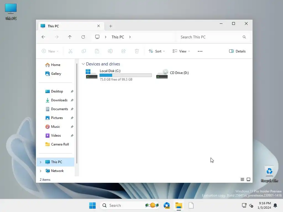The height and width of the screenshot is (212, 283).
Task: Open Recycle Bin desktop icon
Action: coord(269,174)
